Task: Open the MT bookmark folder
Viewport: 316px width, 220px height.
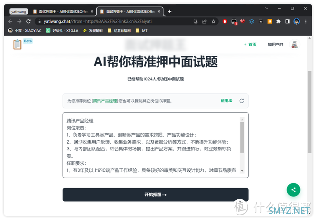Action: click(142, 31)
